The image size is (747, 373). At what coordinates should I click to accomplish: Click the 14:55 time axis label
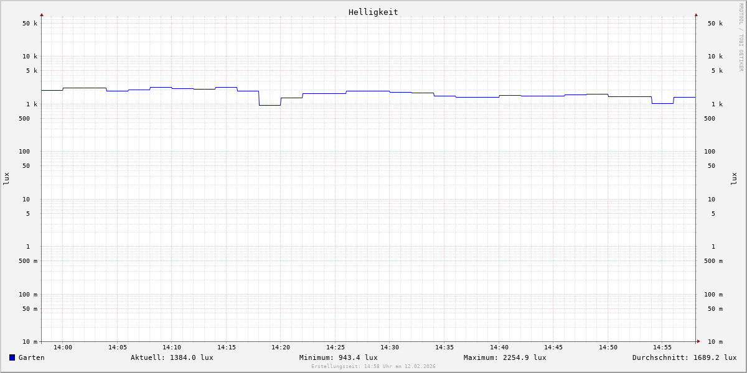[x=662, y=348]
